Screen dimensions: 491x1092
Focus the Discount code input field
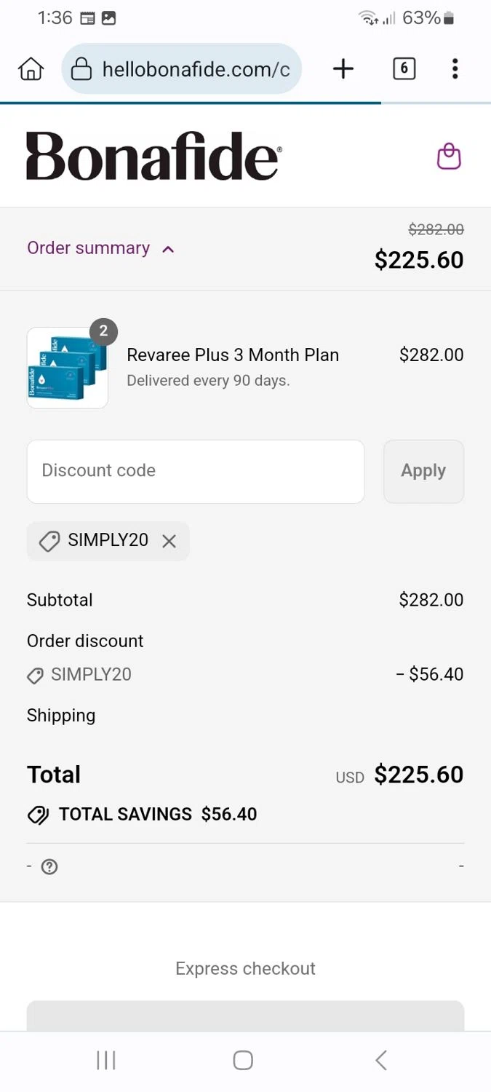(x=196, y=471)
